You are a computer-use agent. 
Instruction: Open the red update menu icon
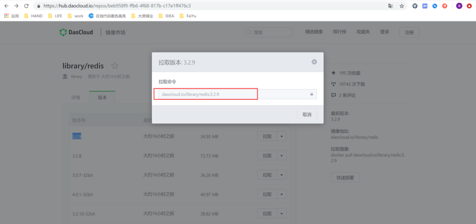click(469, 6)
